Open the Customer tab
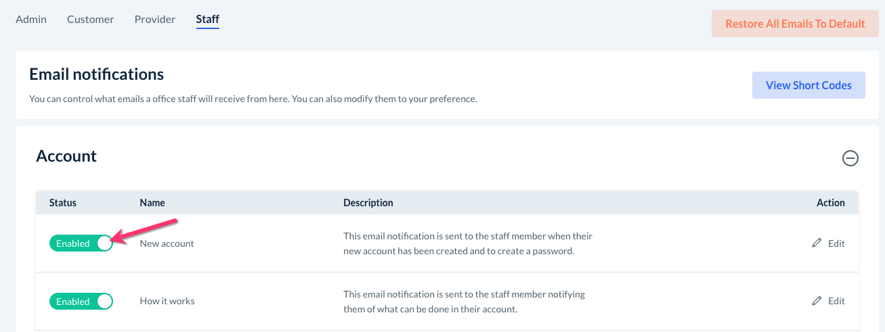This screenshot has width=885, height=332. [91, 19]
